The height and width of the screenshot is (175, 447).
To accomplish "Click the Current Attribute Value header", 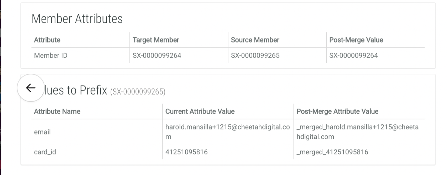I will (x=200, y=111).
